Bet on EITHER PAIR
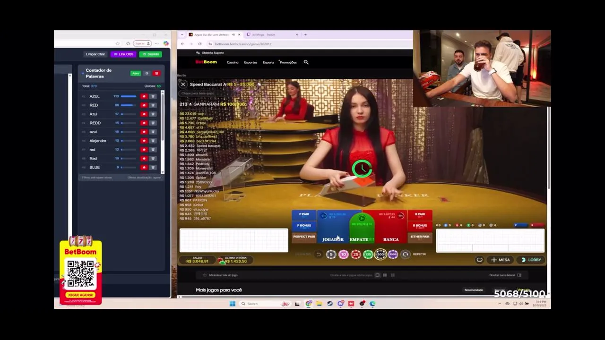Screen dimensions: 605x340 [x=420, y=237]
